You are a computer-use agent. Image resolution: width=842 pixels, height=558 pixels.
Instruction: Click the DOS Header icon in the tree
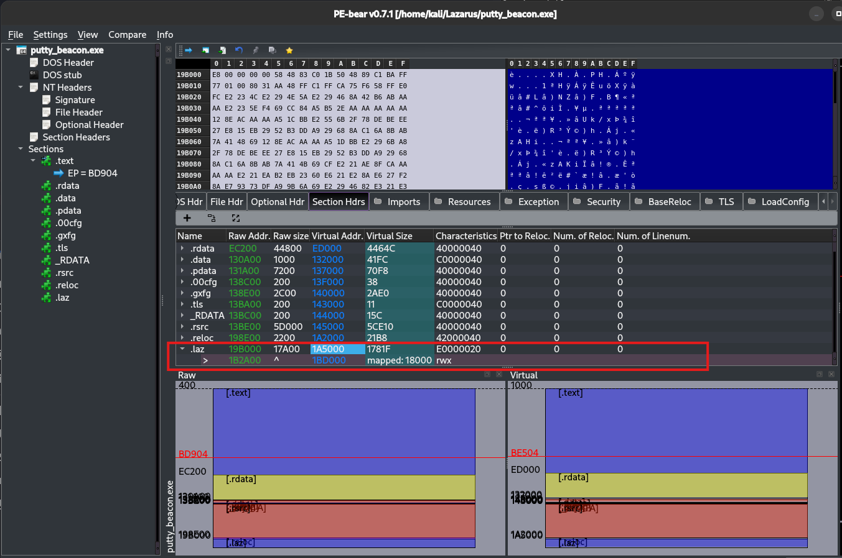pyautogui.click(x=33, y=62)
